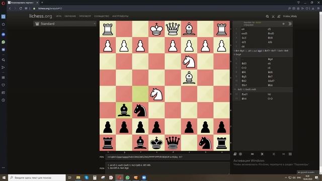Open practice with computer icon
Viewport: 322px width, 181px height.
click(240, 154)
